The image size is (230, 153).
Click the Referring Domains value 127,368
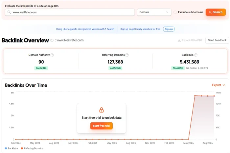[x=115, y=62]
